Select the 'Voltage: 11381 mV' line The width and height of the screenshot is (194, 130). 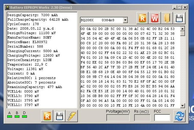(25, 69)
